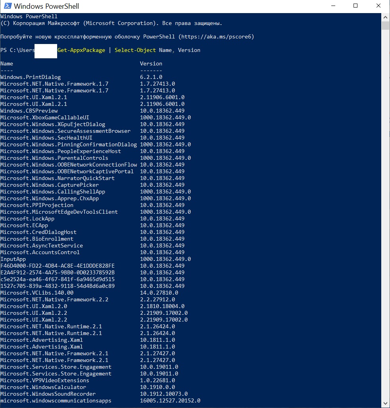
Task: Click GUID c5e2524a-ea46-4f67-841f-6a9465d9d515
Action: 58,280
